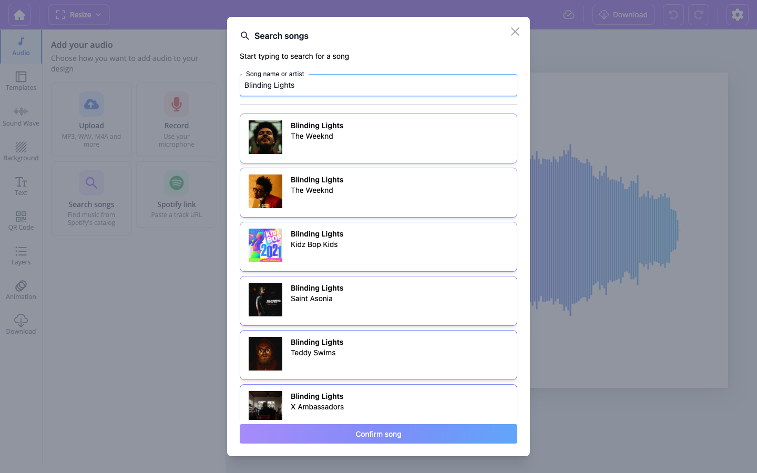Close the Search songs dialog
Image resolution: width=757 pixels, height=473 pixels.
[515, 32]
